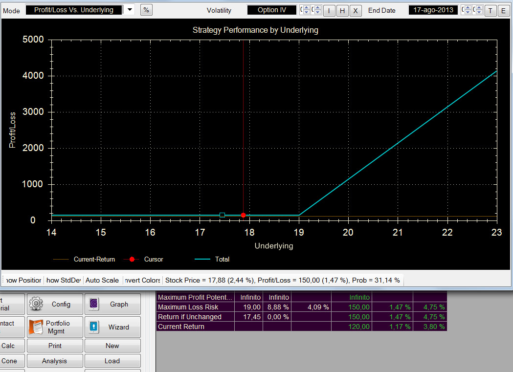Click the second End Date spinner down arrow

coord(479,12)
